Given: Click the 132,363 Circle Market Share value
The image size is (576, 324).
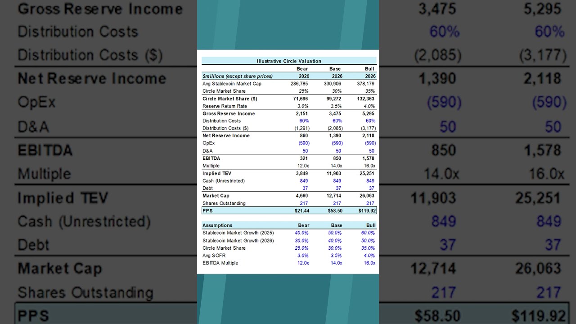Looking at the screenshot, I should coord(365,99).
